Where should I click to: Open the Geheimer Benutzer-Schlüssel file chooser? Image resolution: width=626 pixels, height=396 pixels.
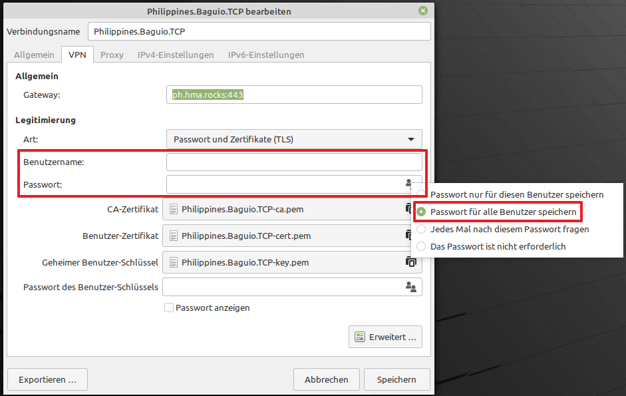pyautogui.click(x=292, y=262)
